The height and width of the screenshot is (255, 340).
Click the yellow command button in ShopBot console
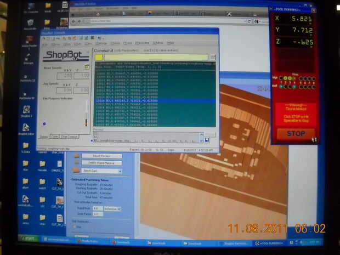(99, 57)
